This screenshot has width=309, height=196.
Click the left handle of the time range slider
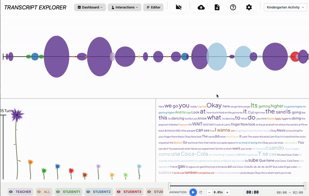click(169, 186)
